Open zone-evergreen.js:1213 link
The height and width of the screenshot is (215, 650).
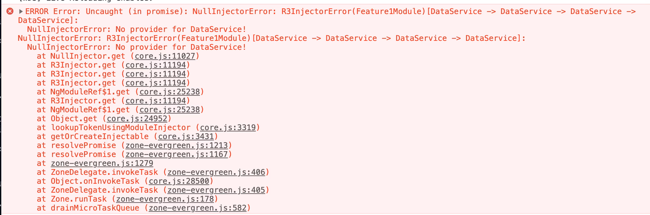pos(177,145)
